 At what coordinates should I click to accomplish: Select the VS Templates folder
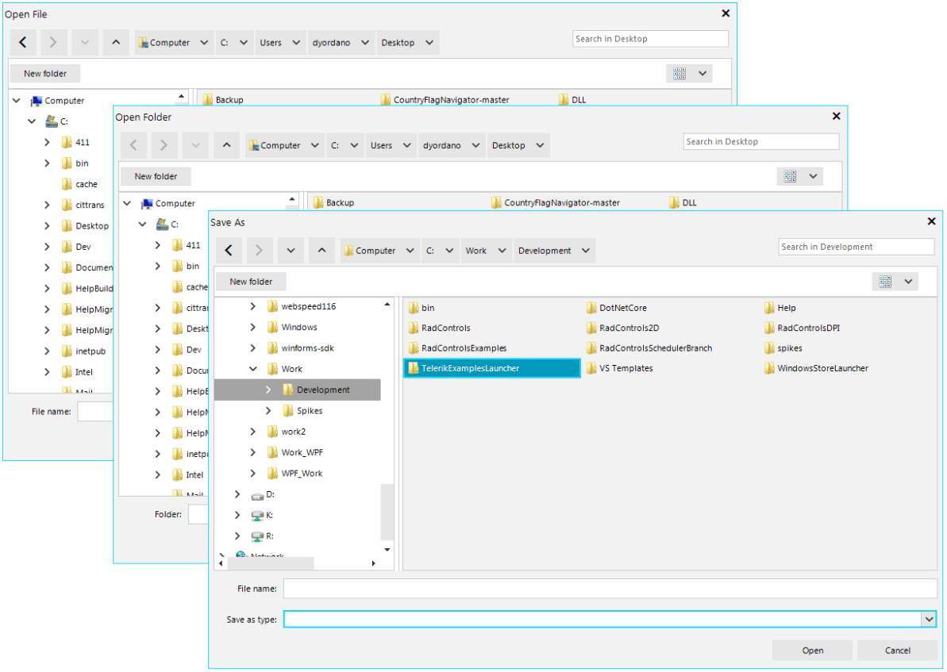(x=626, y=368)
